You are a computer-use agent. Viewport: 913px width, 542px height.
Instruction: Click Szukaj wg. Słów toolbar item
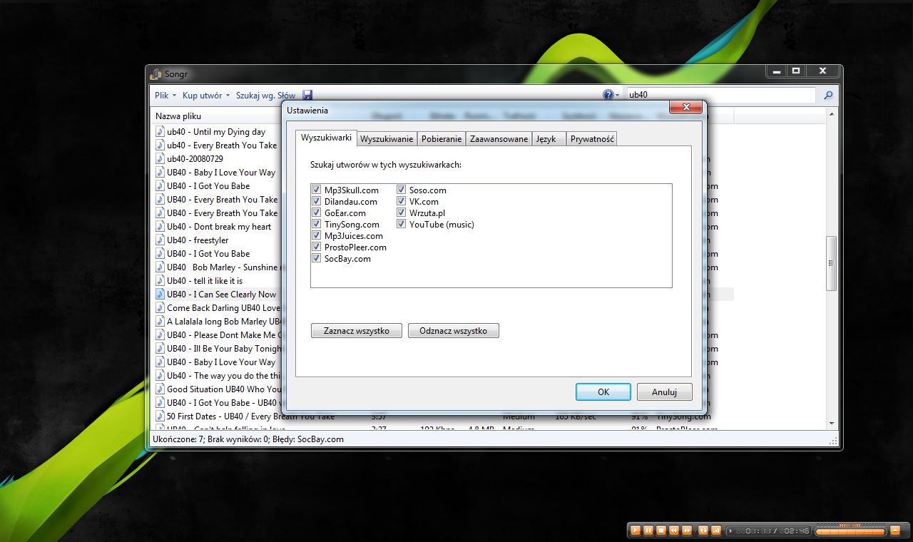click(266, 95)
